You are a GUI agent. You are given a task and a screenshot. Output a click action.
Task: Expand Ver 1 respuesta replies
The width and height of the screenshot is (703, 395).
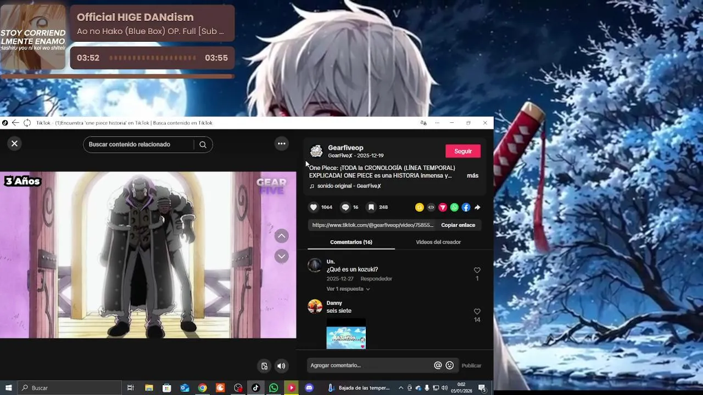(x=348, y=289)
